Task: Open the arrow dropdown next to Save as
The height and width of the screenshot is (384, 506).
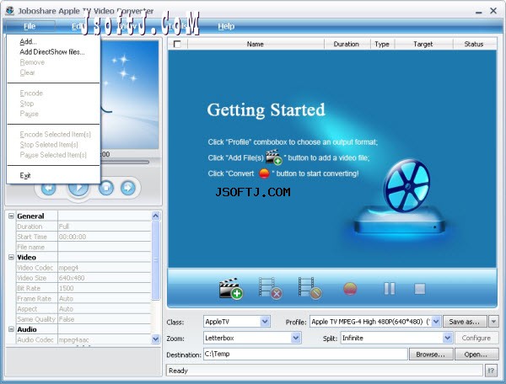Action: 493,322
